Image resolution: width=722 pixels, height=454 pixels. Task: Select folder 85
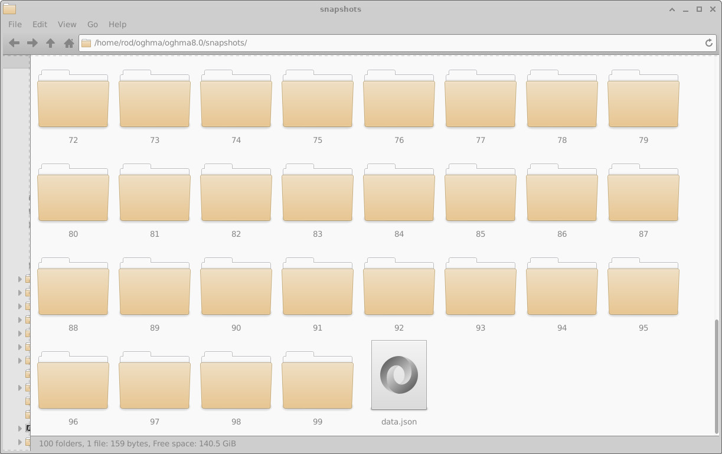click(x=481, y=200)
